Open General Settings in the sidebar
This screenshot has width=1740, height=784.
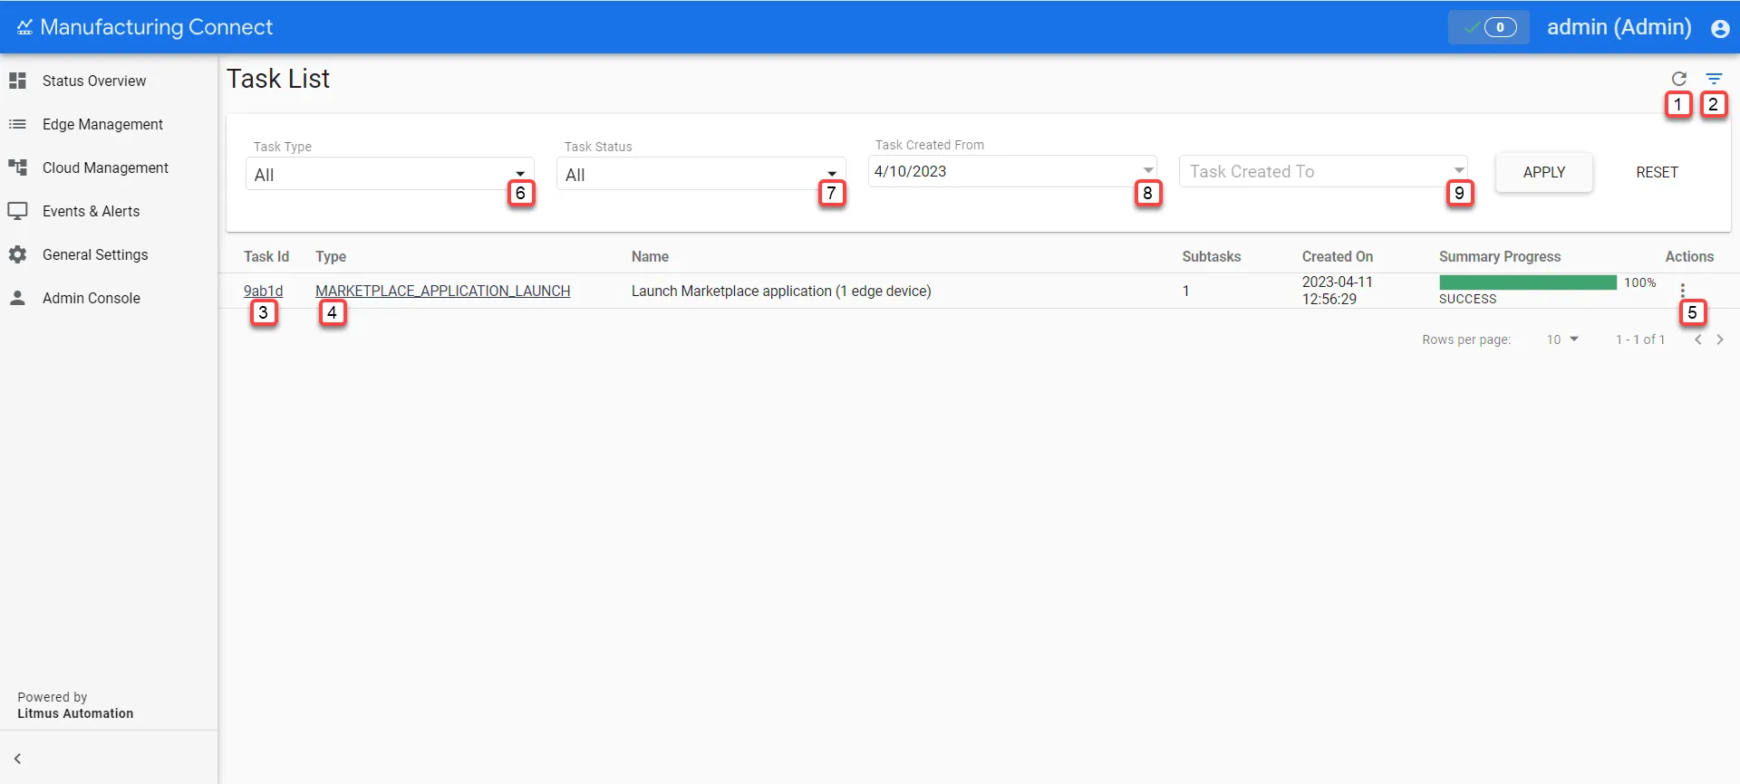click(95, 254)
